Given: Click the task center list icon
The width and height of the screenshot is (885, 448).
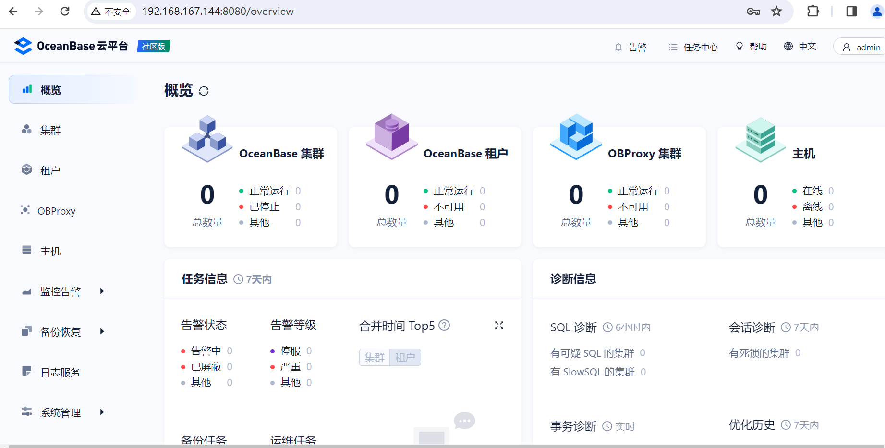Looking at the screenshot, I should click(673, 47).
